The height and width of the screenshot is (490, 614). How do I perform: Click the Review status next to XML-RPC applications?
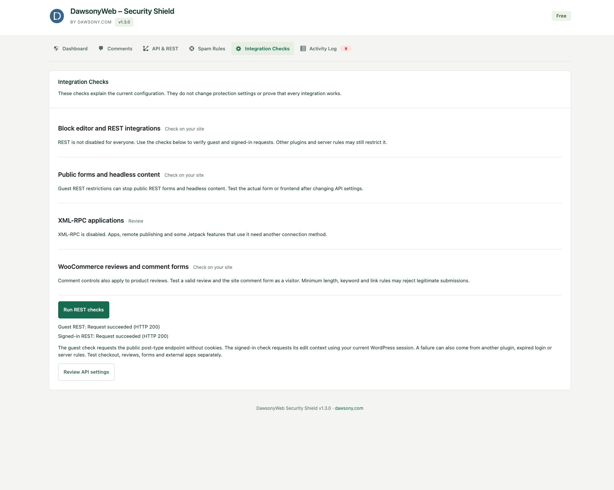tap(136, 221)
